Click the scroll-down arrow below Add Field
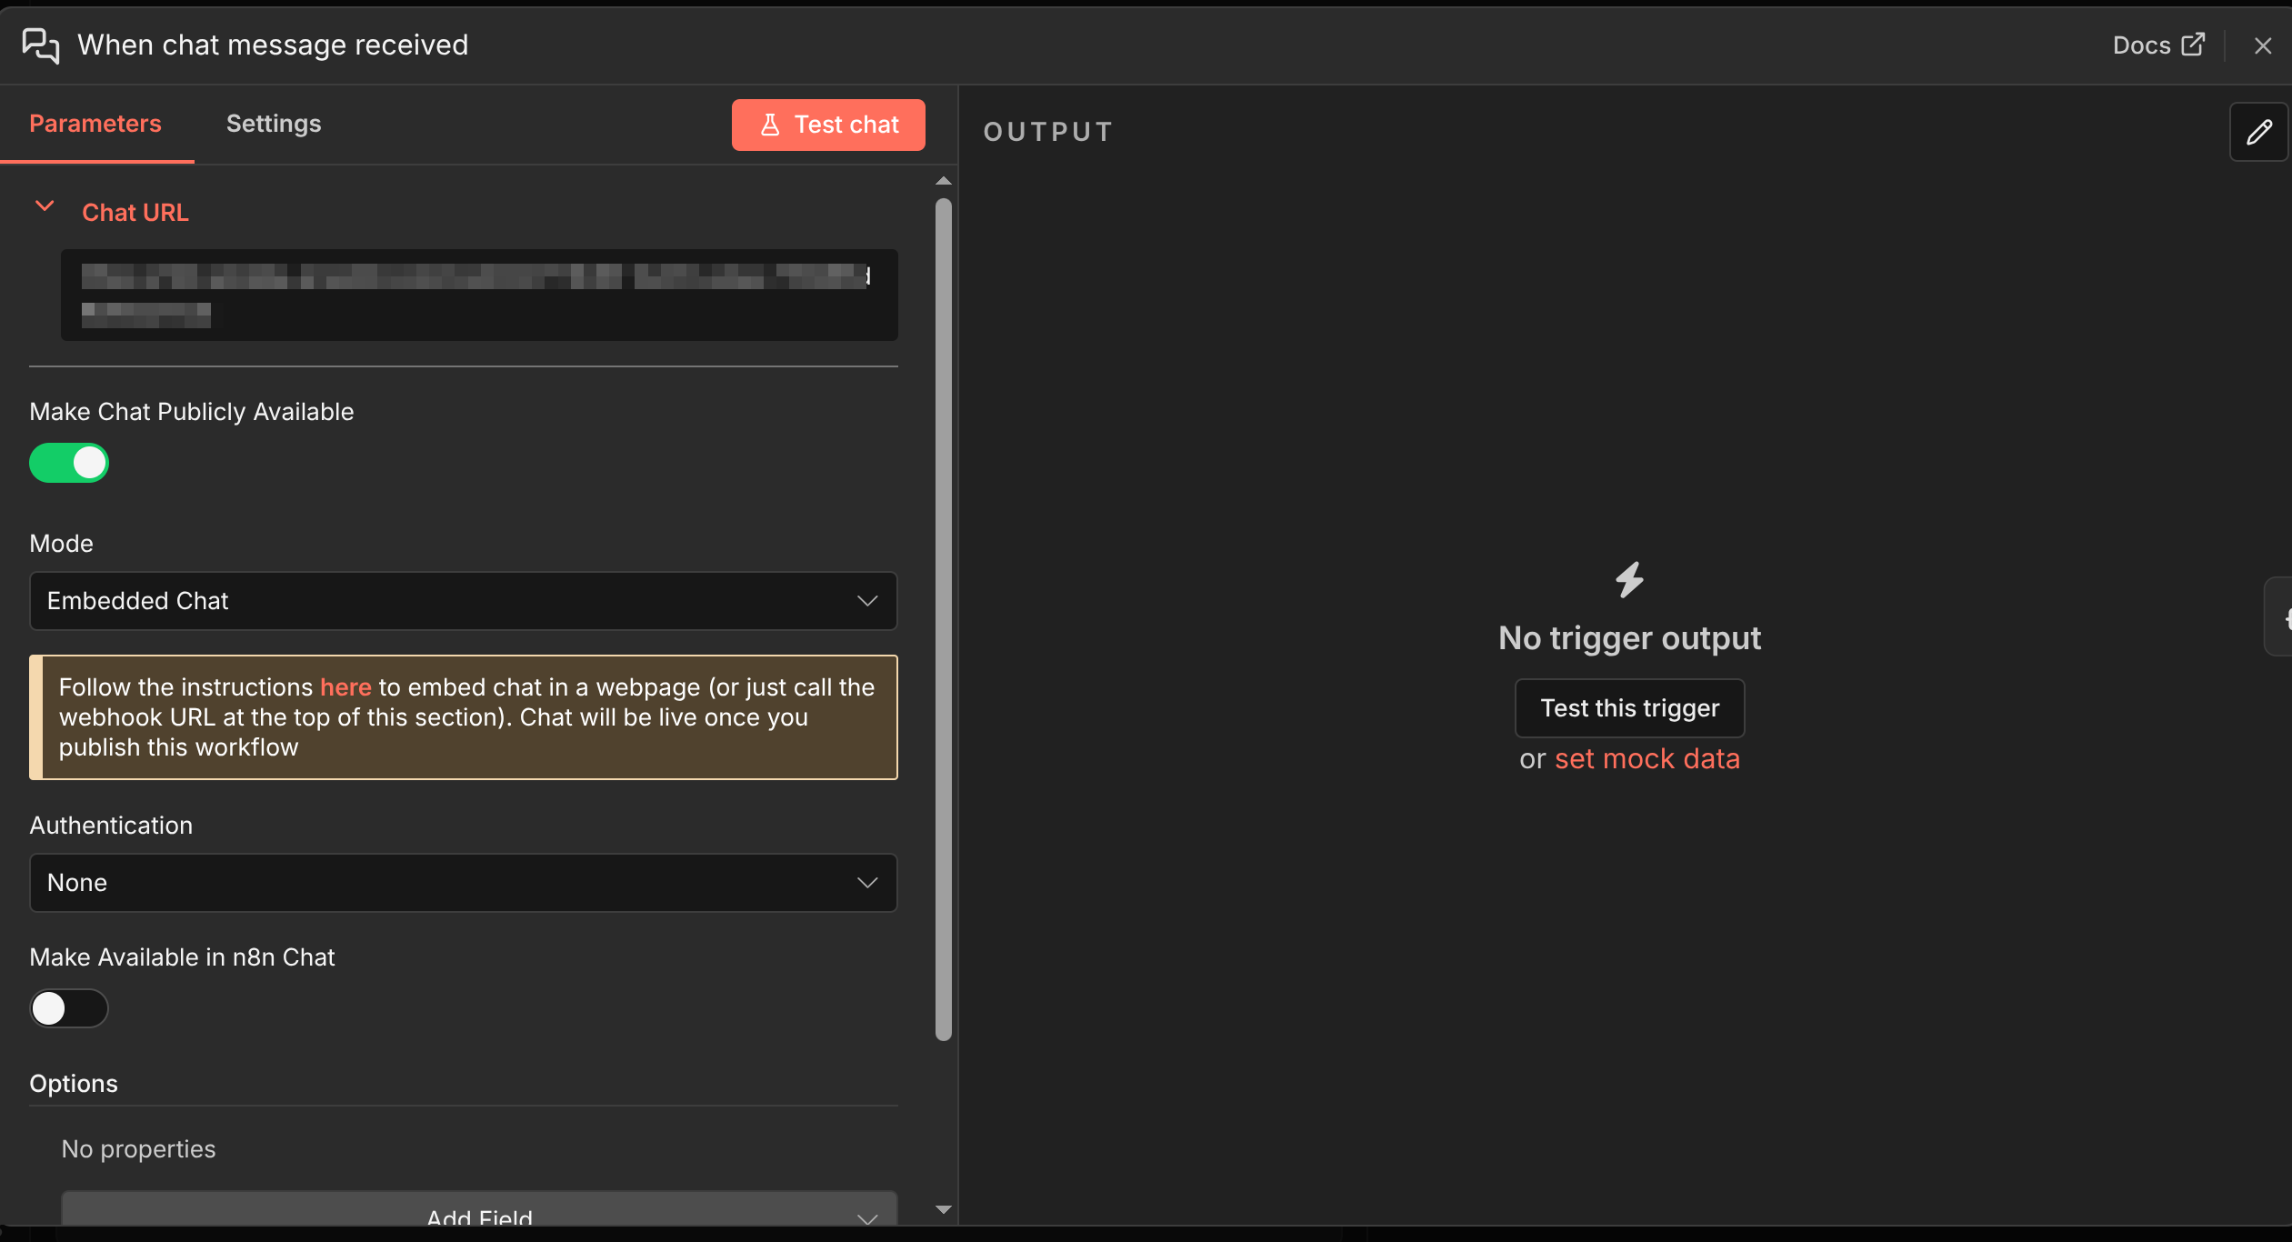Screen dimensions: 2292x1242 (942, 1209)
